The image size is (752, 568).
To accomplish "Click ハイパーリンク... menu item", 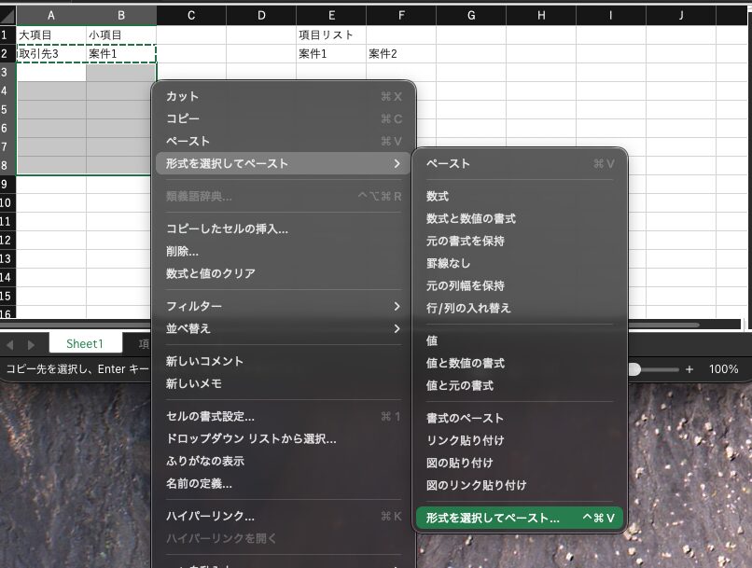I will tap(210, 517).
